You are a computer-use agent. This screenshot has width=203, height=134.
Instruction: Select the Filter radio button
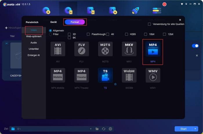pos(50,34)
